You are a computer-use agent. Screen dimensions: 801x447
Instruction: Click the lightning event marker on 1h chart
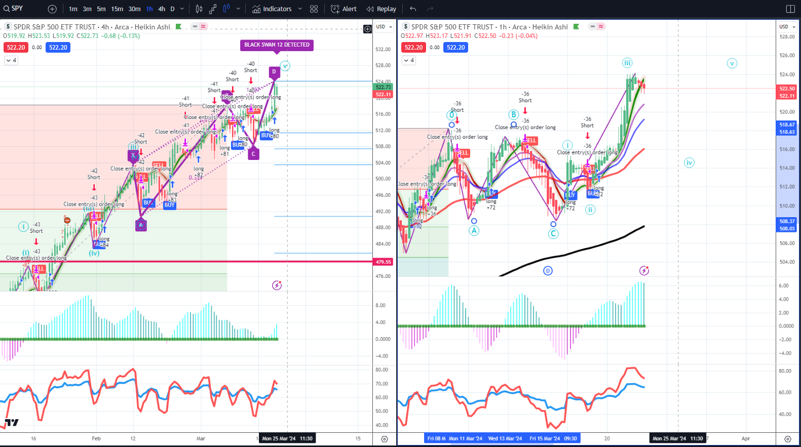point(644,271)
